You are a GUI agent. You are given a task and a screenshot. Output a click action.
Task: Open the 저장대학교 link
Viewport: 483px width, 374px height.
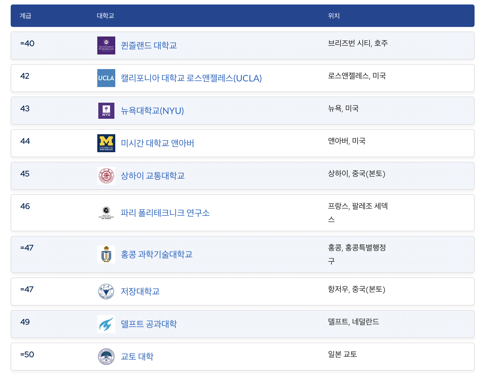point(140,291)
